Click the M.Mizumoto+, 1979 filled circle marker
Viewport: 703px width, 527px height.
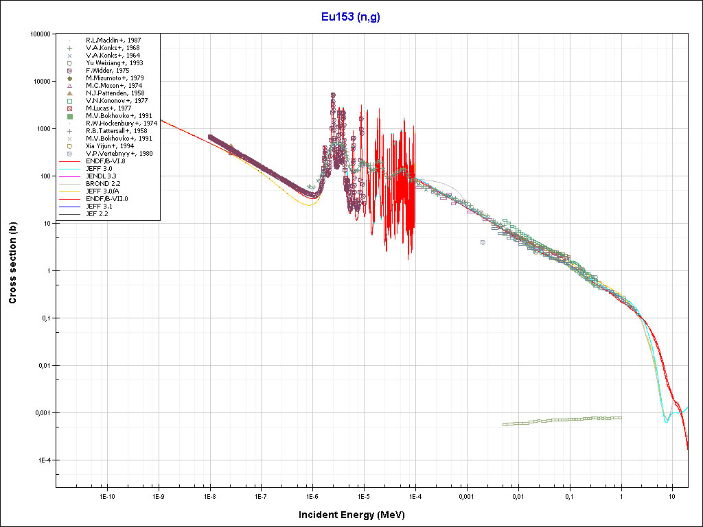69,78
